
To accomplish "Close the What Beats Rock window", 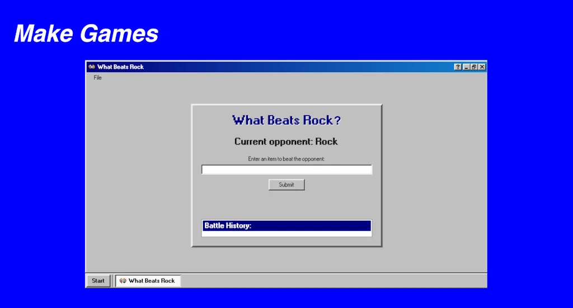I will pyautogui.click(x=482, y=67).
